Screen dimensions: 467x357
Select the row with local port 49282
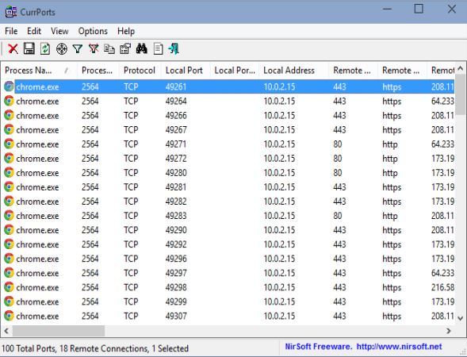[x=228, y=202]
